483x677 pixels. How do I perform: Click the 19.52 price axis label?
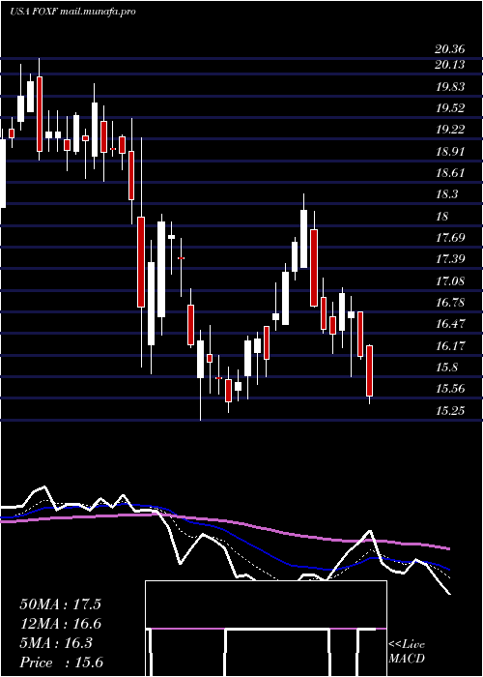tap(450, 108)
